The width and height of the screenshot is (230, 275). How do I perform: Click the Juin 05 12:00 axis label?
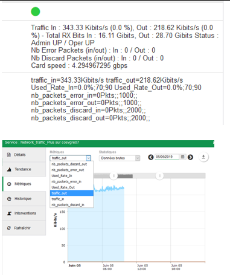(142, 267)
